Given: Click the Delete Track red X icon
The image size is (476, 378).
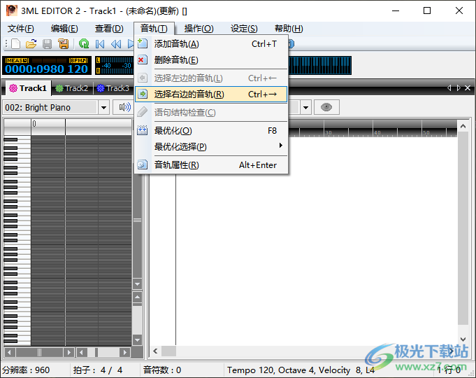Looking at the screenshot, I should pyautogui.click(x=143, y=59).
